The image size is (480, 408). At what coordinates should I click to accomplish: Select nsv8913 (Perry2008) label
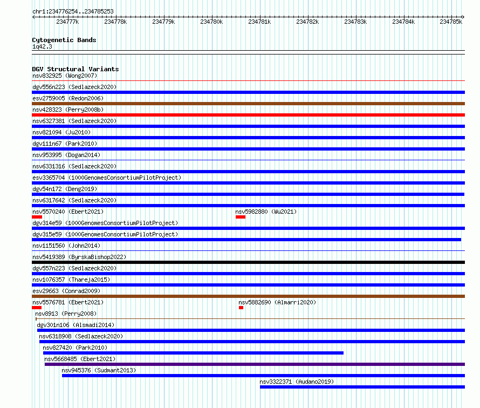66,314
